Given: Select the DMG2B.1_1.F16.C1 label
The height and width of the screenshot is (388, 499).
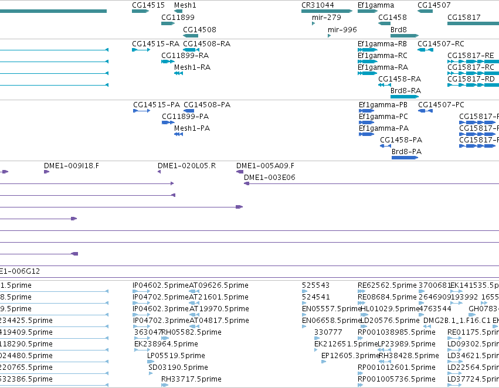Looking at the screenshot, I should (457, 321).
